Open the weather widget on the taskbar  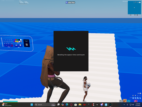[7, 105]
